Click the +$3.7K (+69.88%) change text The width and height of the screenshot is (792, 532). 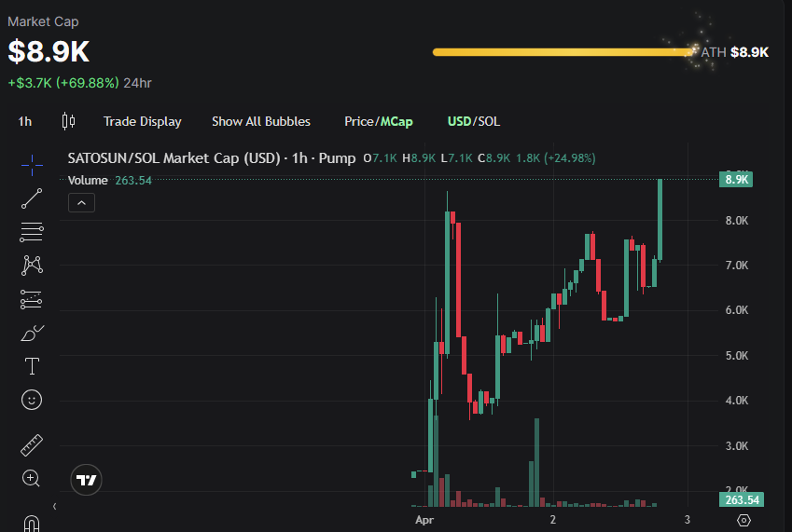click(x=63, y=83)
